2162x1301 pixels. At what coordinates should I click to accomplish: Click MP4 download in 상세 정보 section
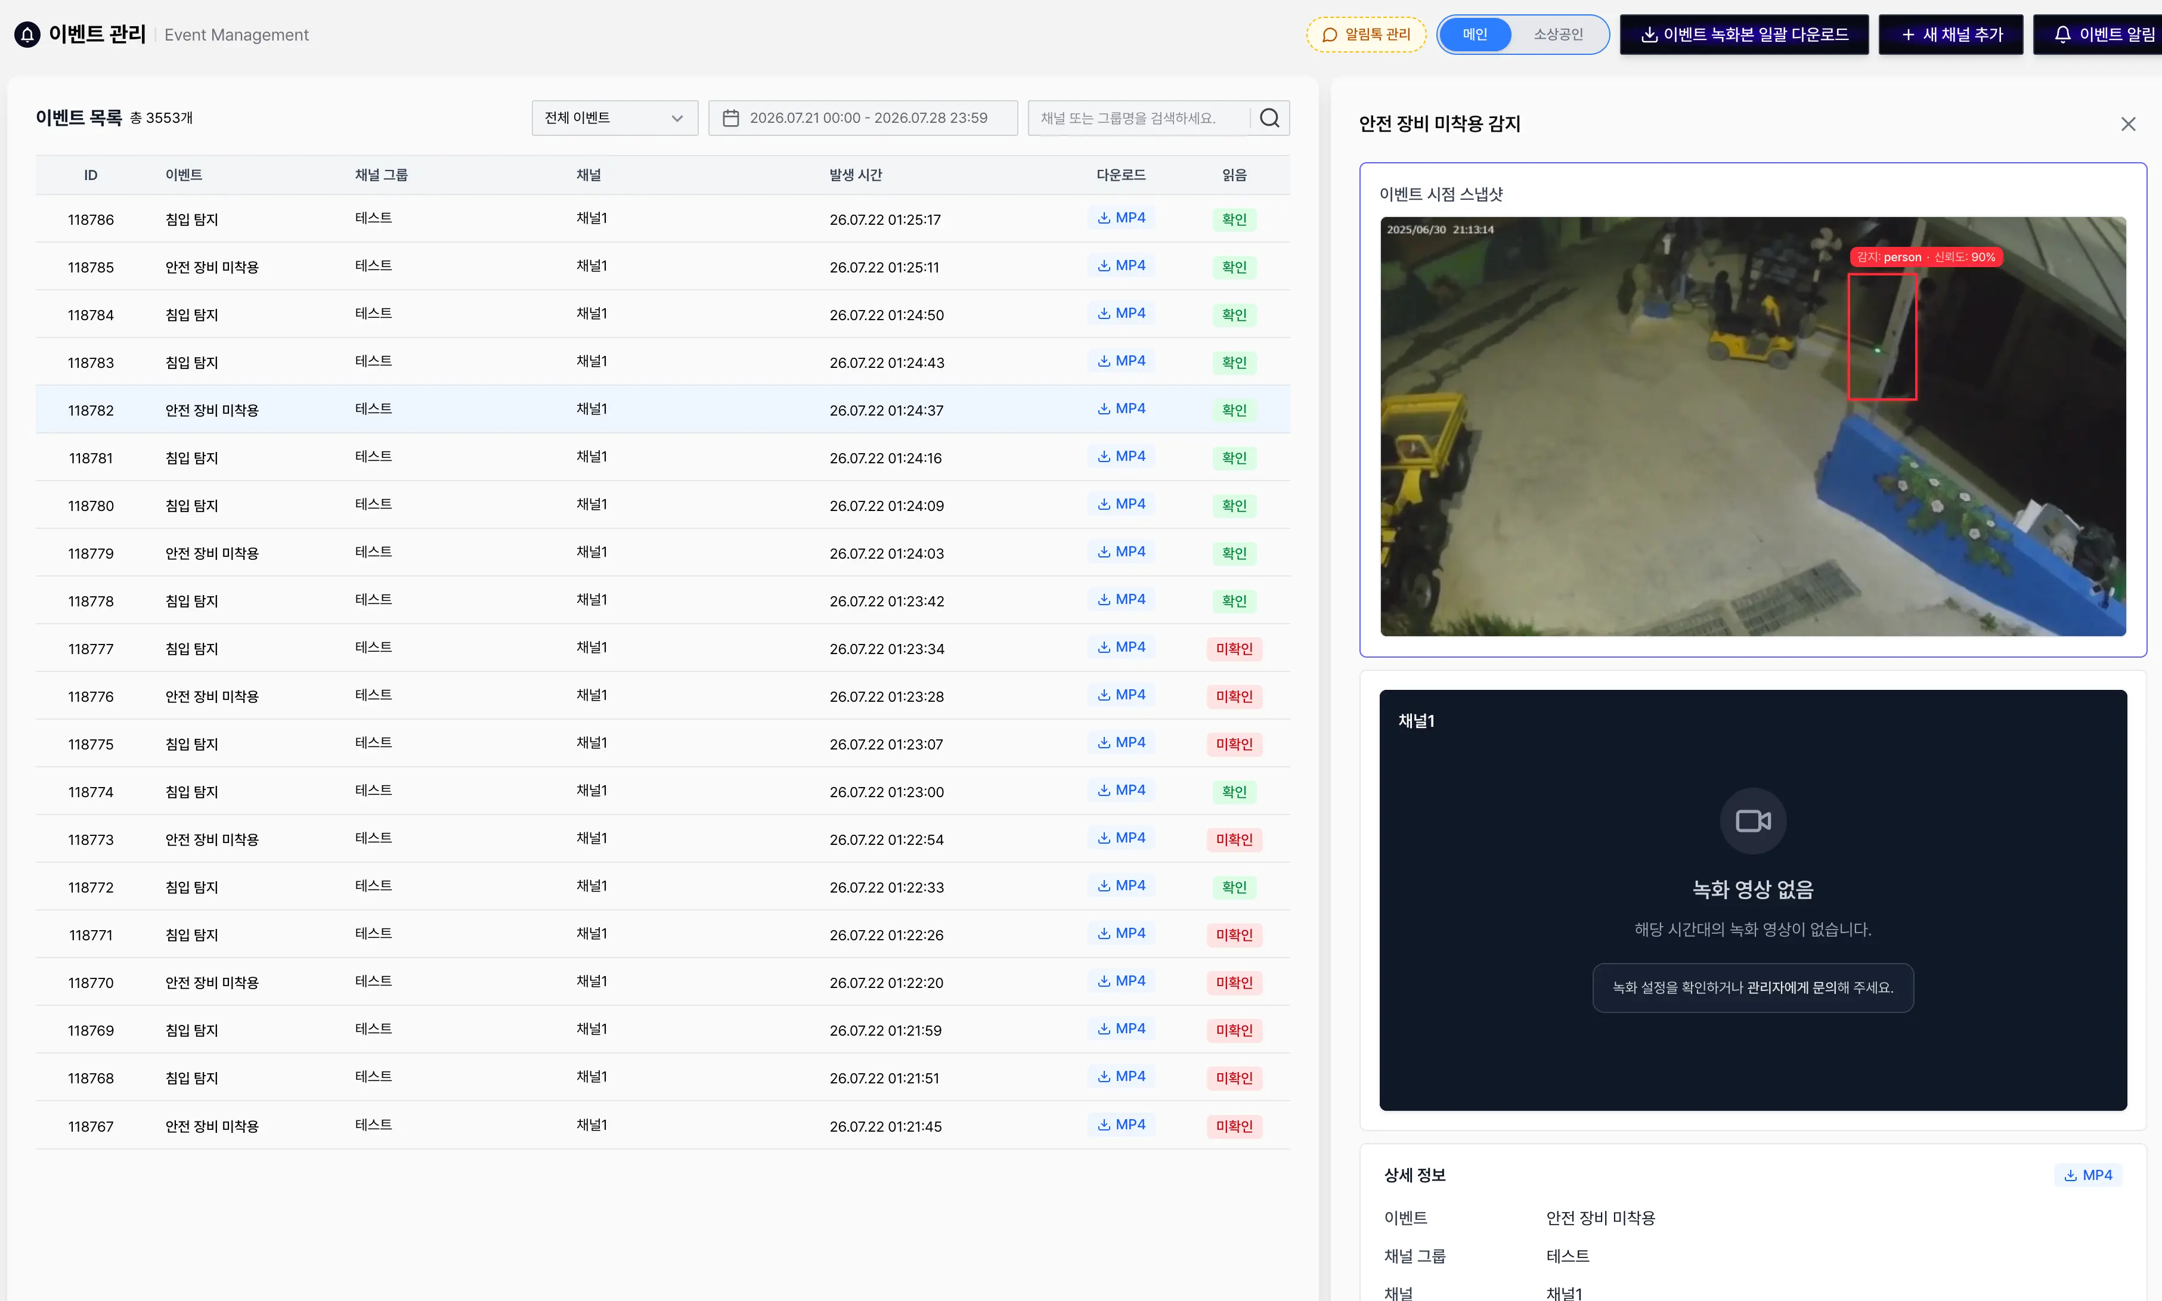[2087, 1175]
